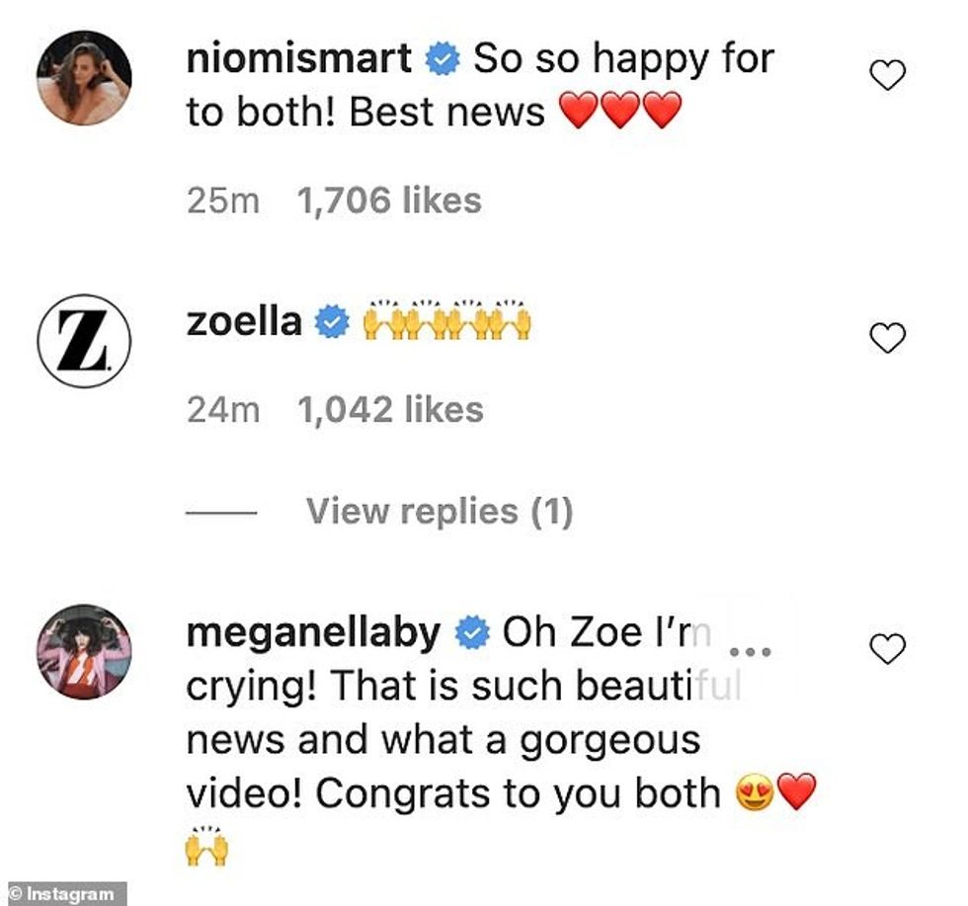Open the niomismart username link
Screen dimensions: 968x906
[299, 60]
